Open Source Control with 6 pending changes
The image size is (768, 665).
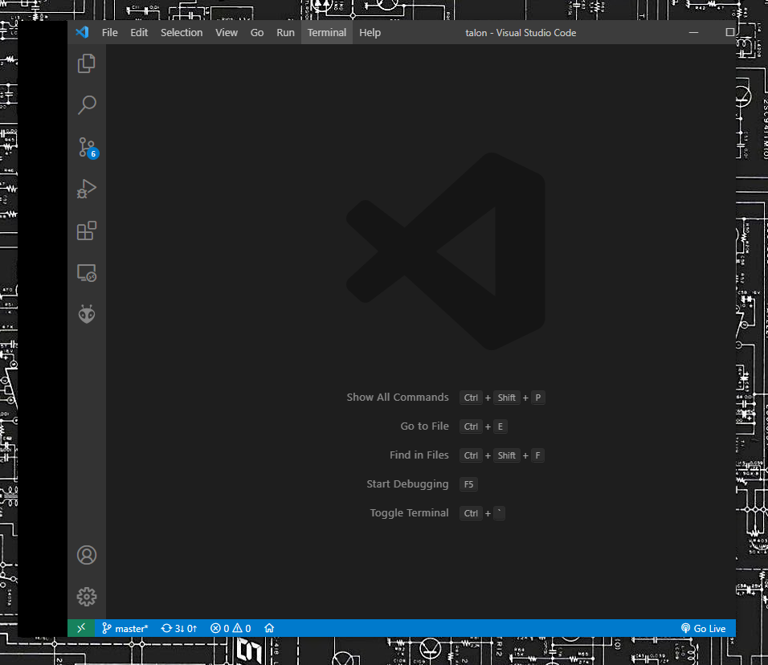(x=86, y=147)
